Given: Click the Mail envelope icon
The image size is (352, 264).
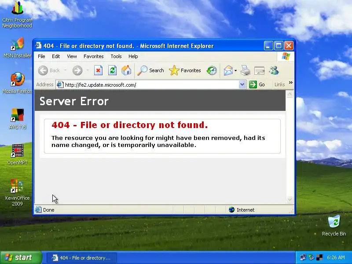Looking at the screenshot, I should [228, 70].
